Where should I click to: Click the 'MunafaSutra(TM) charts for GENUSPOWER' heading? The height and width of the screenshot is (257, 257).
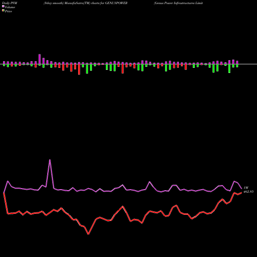point(97,3)
